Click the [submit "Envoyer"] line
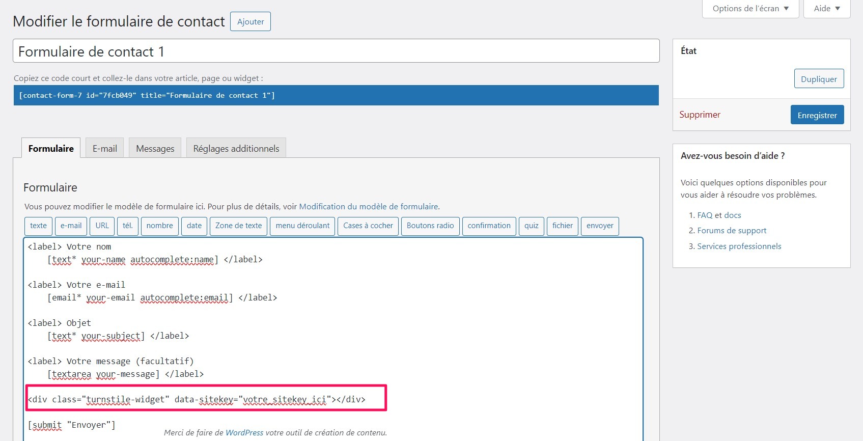863x441 pixels. [72, 425]
